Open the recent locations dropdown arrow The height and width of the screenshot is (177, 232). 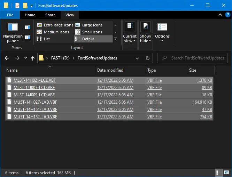[x=25, y=58]
